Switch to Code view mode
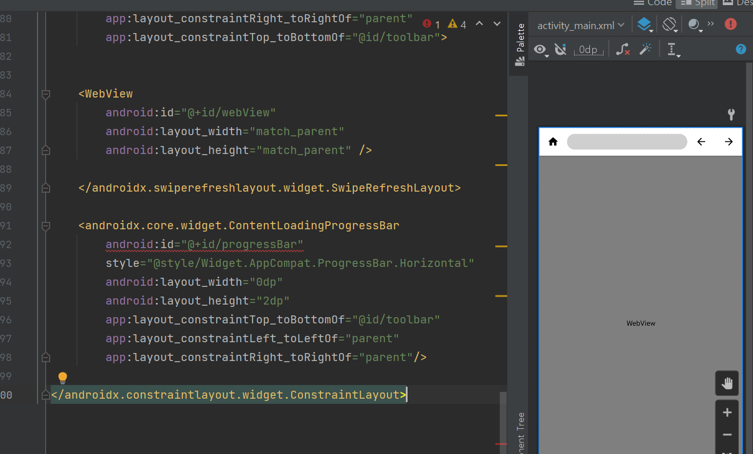The image size is (753, 454). [653, 3]
